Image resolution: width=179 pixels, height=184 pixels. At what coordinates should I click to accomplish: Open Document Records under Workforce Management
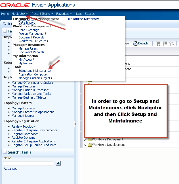(31, 37)
